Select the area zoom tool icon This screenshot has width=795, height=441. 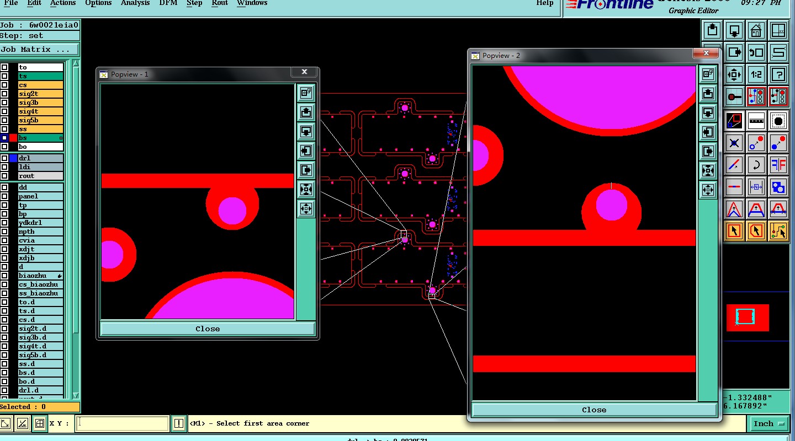tap(734, 121)
